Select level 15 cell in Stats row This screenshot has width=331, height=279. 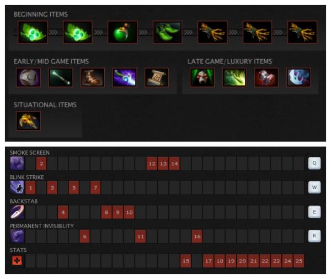[x=186, y=261]
